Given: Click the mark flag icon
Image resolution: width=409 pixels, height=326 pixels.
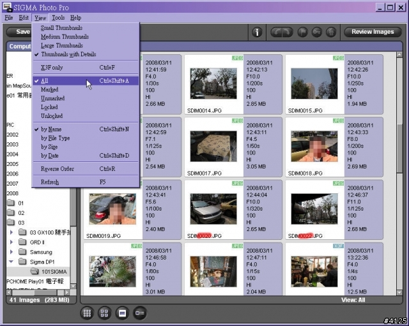Looking at the screenshot, I should tap(302, 33).
